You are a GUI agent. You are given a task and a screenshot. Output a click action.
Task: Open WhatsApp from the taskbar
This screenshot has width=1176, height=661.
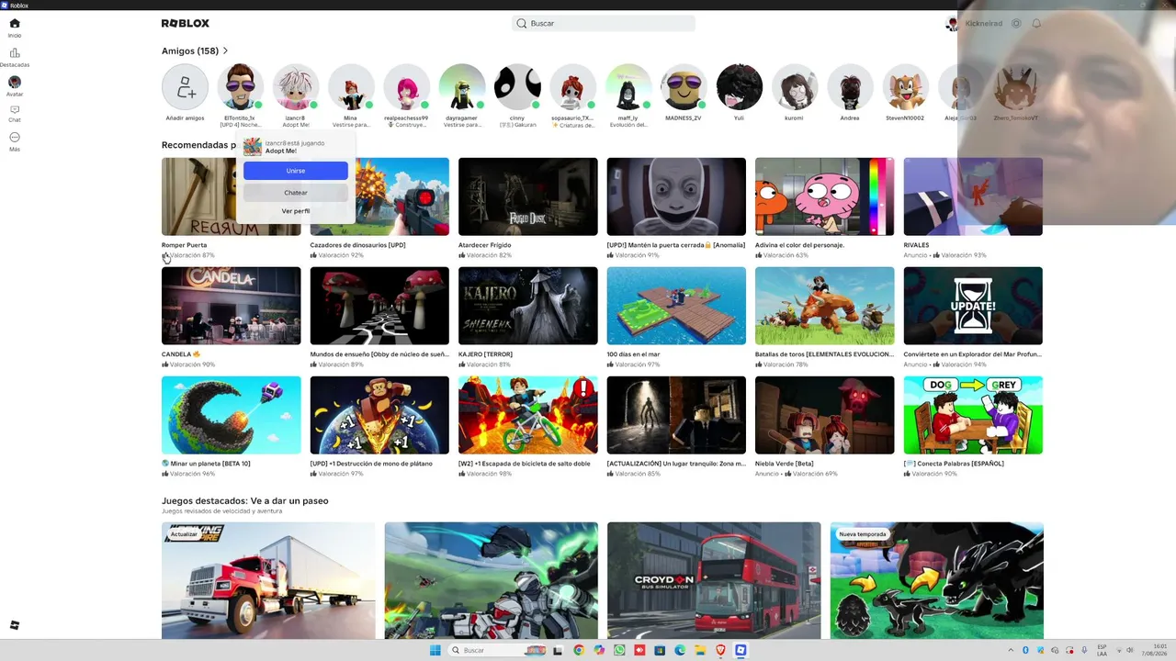(619, 650)
